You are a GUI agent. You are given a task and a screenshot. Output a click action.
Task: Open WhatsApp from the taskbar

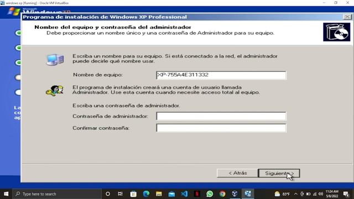pos(210,194)
